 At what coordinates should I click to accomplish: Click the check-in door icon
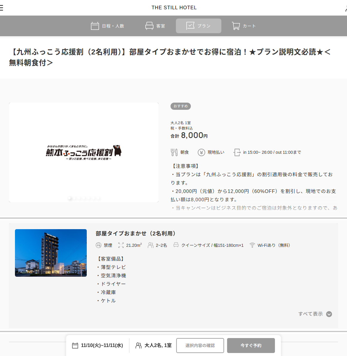[x=237, y=152]
